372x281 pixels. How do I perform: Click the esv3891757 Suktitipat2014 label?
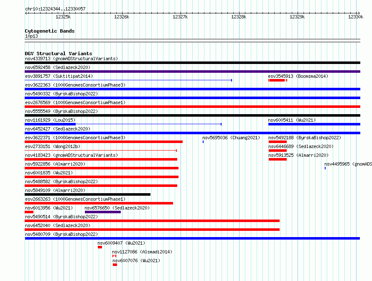tap(59, 76)
